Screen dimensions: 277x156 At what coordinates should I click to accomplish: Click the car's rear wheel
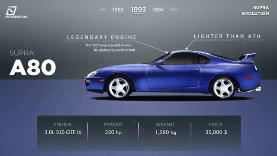pyautogui.click(x=223, y=88)
